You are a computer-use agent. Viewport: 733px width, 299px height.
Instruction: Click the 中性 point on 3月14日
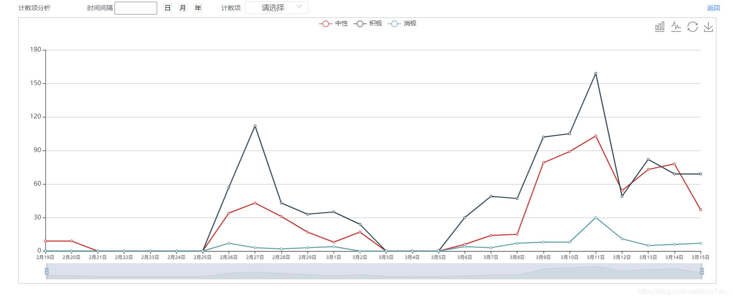coord(674,164)
